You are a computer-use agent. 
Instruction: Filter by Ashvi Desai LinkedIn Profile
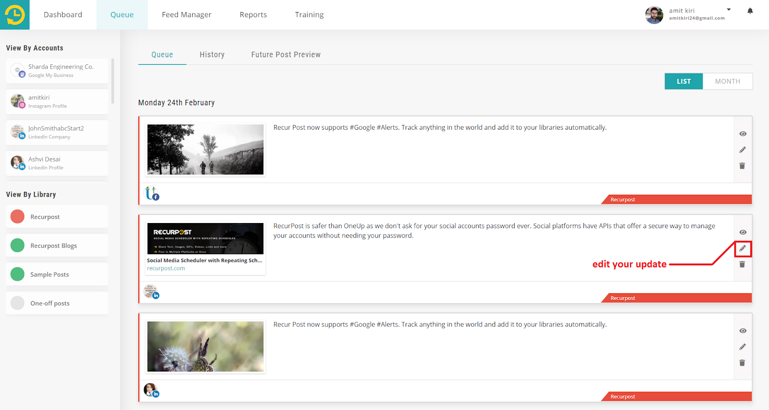tap(57, 163)
